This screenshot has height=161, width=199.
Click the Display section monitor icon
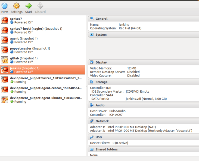[92, 62]
